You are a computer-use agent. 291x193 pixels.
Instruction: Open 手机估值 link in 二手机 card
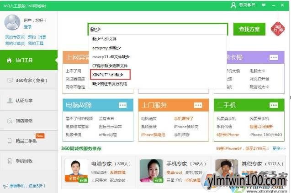tap(224, 127)
